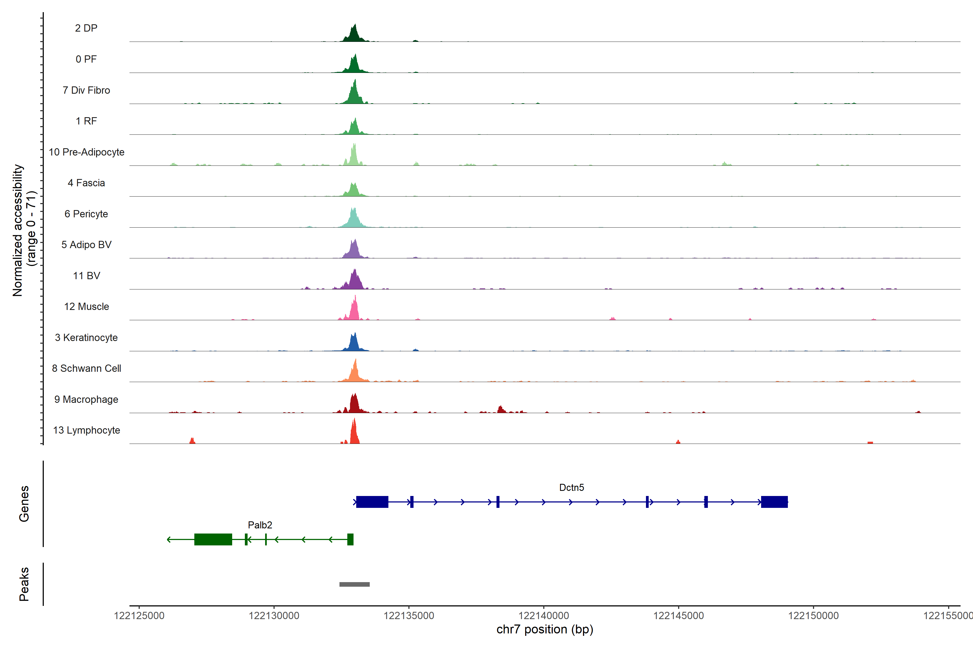Click the chr7 position (bp) axis title
The height and width of the screenshot is (648, 973).
[544, 629]
